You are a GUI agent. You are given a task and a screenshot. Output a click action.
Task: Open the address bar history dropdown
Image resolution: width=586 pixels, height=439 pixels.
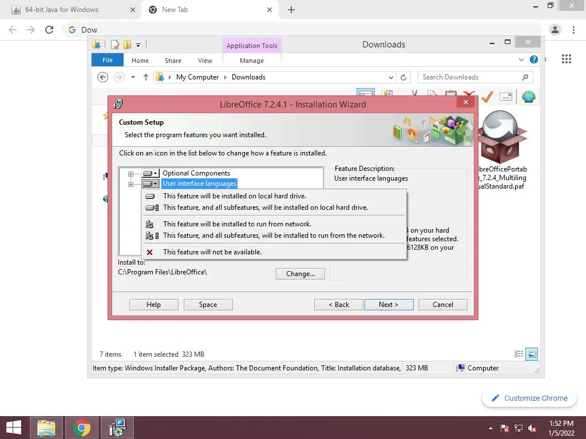tap(391, 77)
